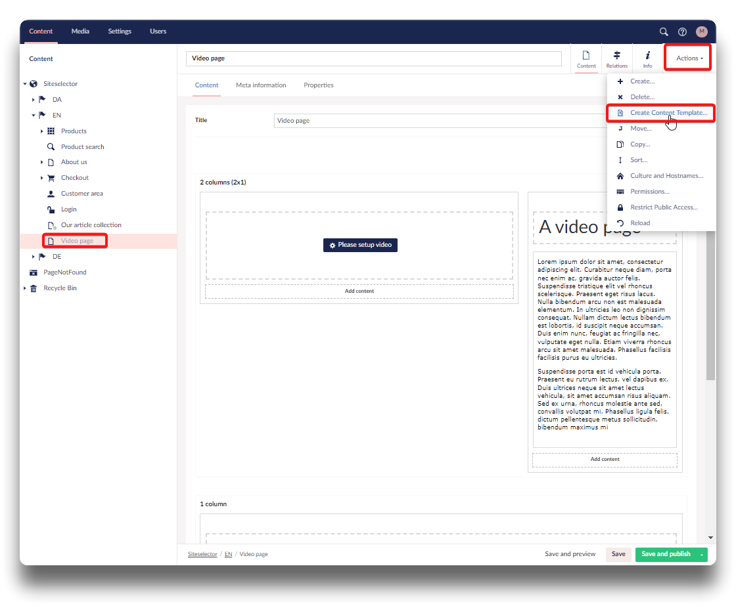
Task: Click the Please setup video button
Action: (x=360, y=245)
